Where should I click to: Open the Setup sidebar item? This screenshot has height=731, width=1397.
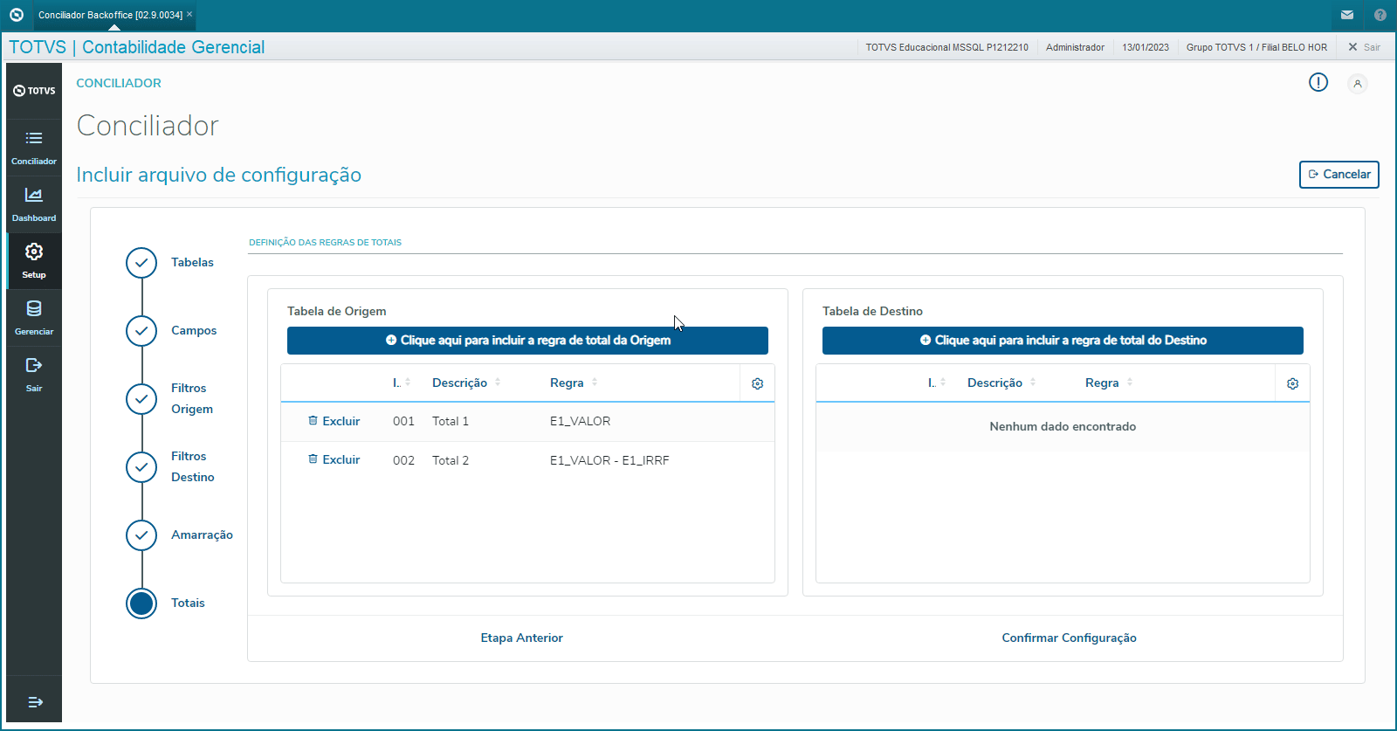point(34,261)
